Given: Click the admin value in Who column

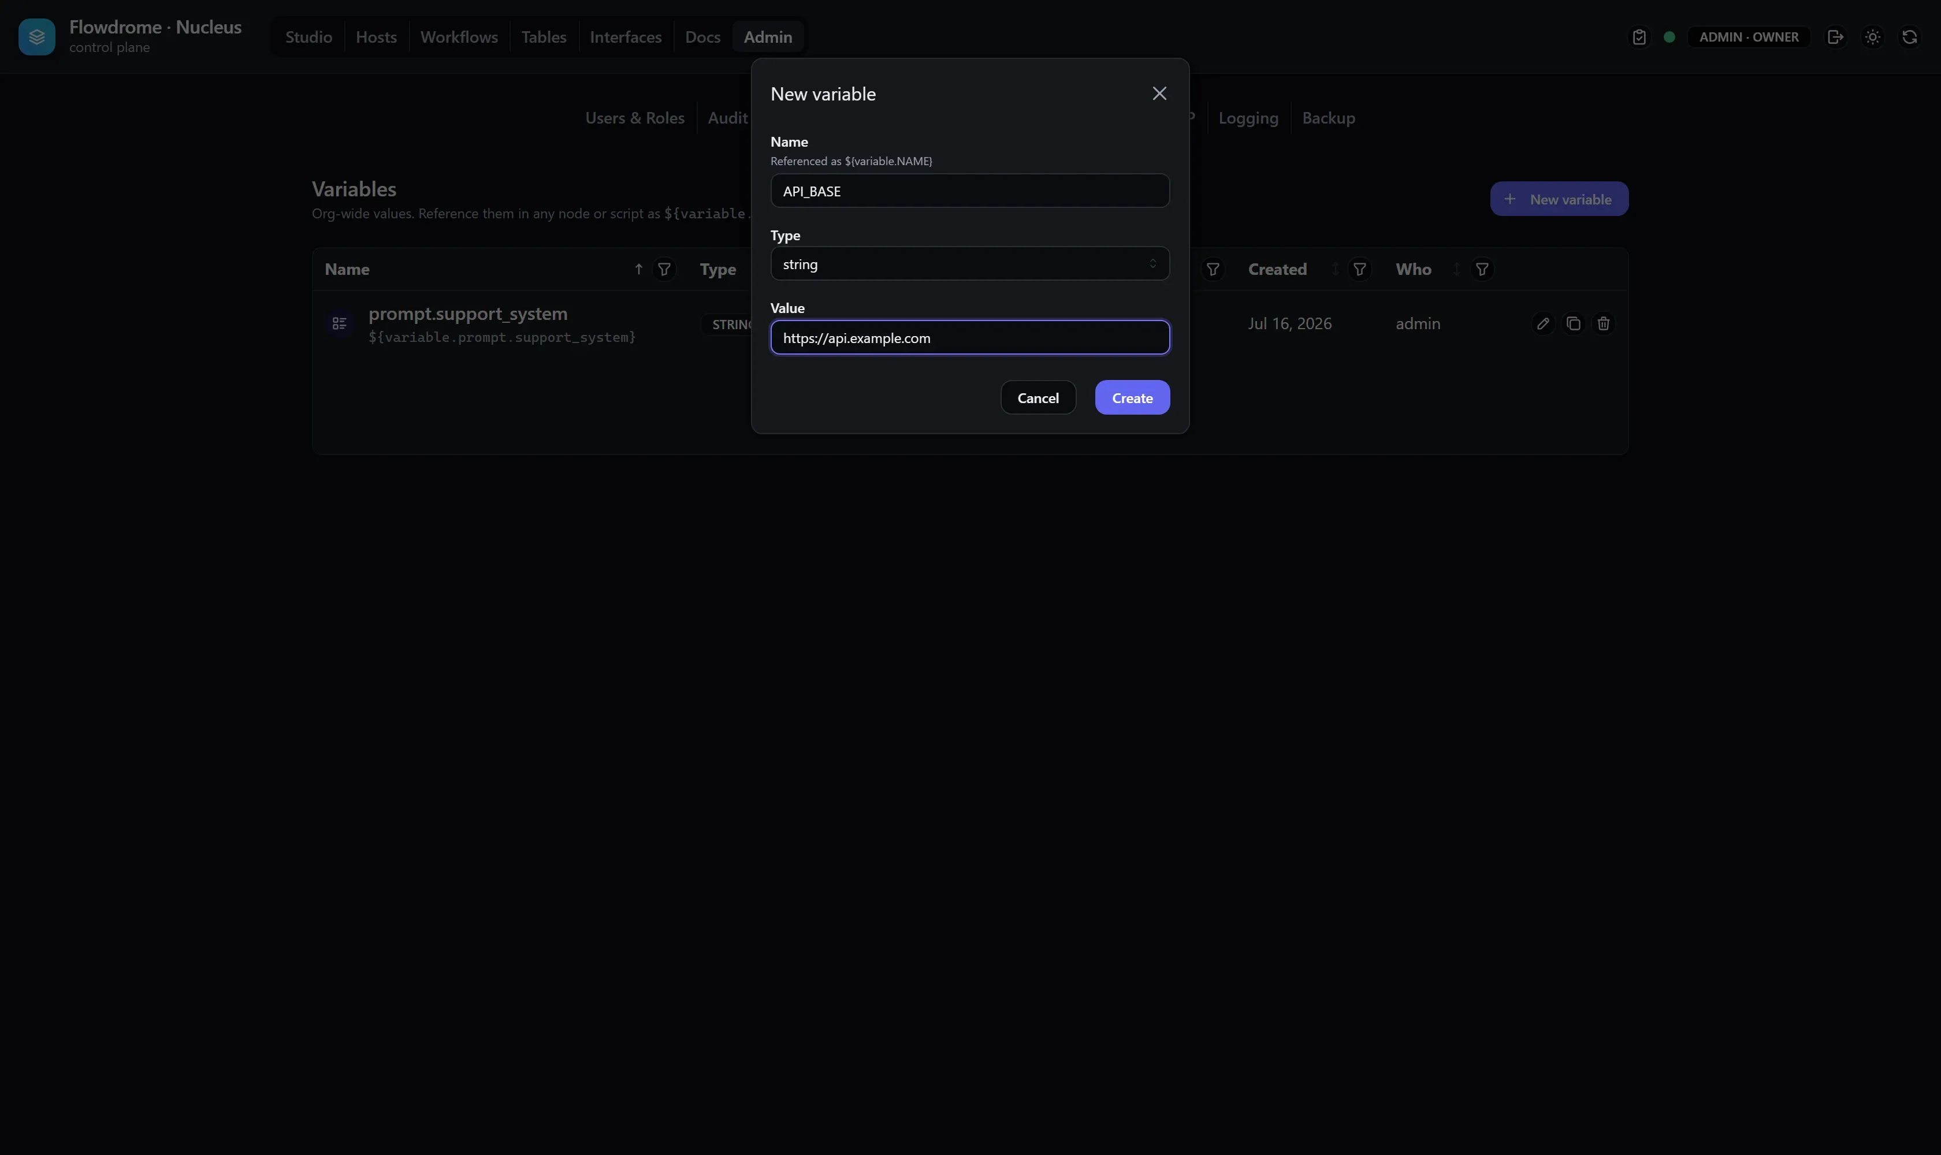Looking at the screenshot, I should click(x=1418, y=323).
